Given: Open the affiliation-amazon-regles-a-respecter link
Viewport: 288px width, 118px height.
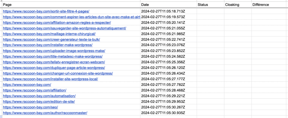Looking at the screenshot, I should point(57,23).
